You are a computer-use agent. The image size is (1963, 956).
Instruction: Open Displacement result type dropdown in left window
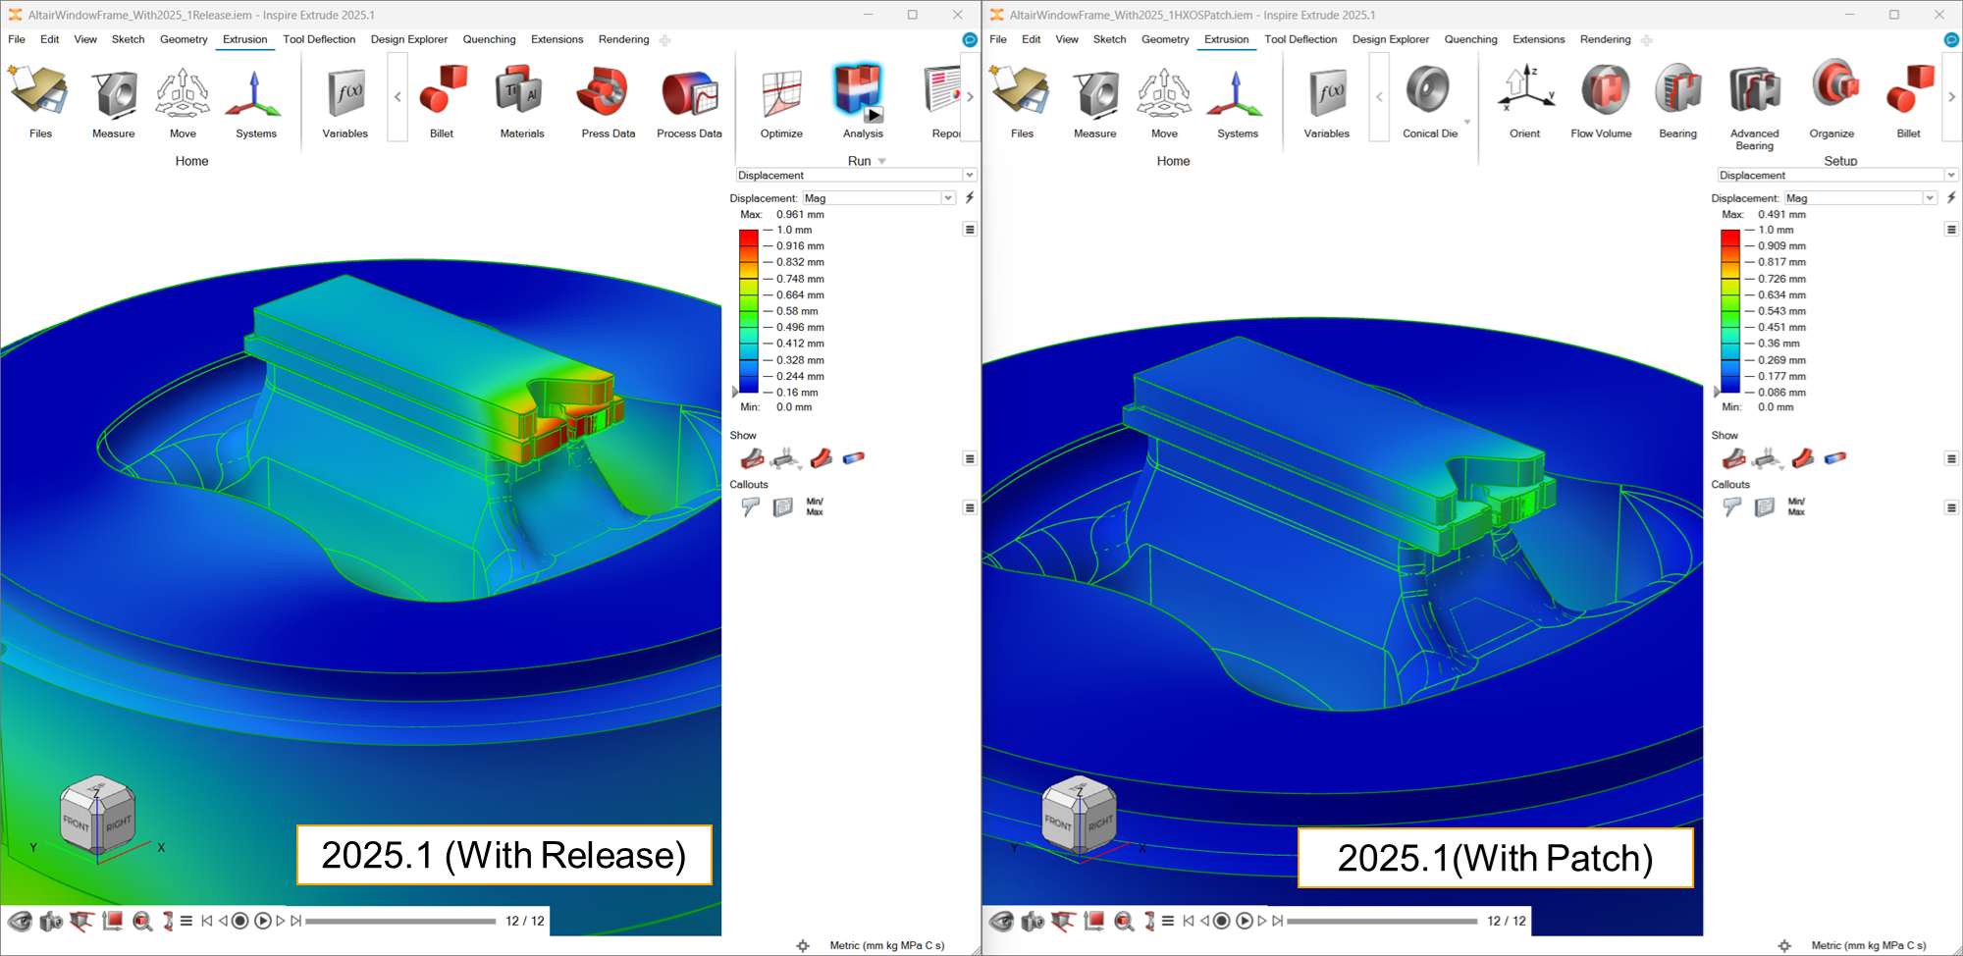(x=856, y=175)
